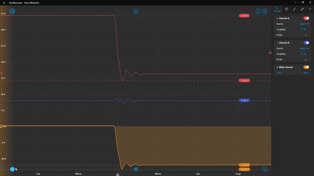Change Channel B coupling from DC
Screen dimensions: 314x176
304,54
